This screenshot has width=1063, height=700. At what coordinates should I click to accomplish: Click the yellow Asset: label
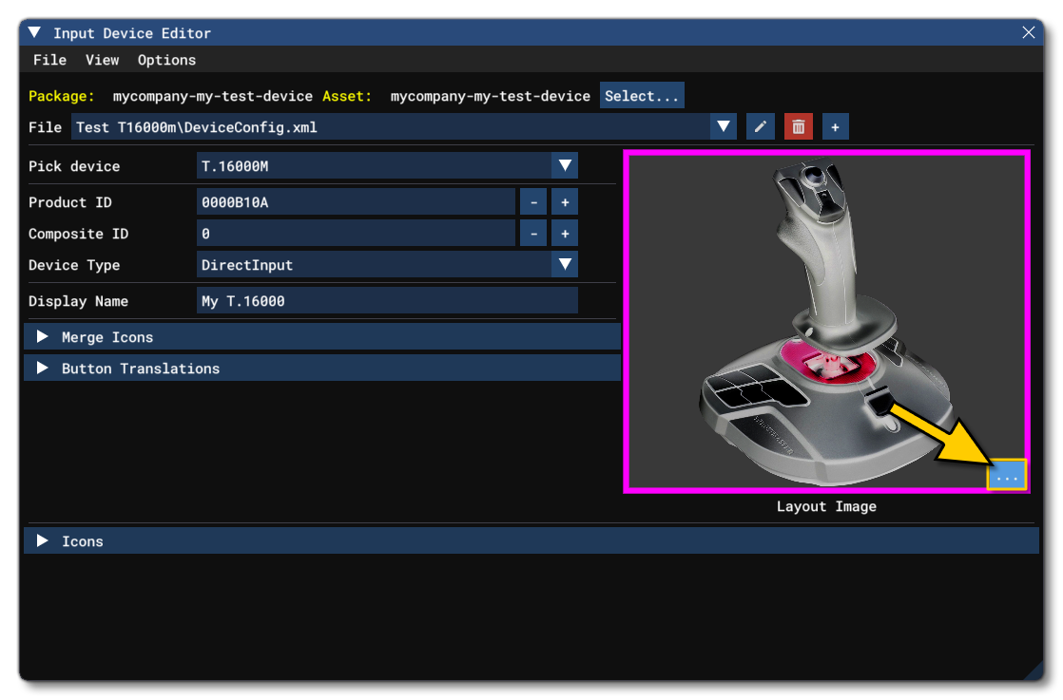point(347,96)
